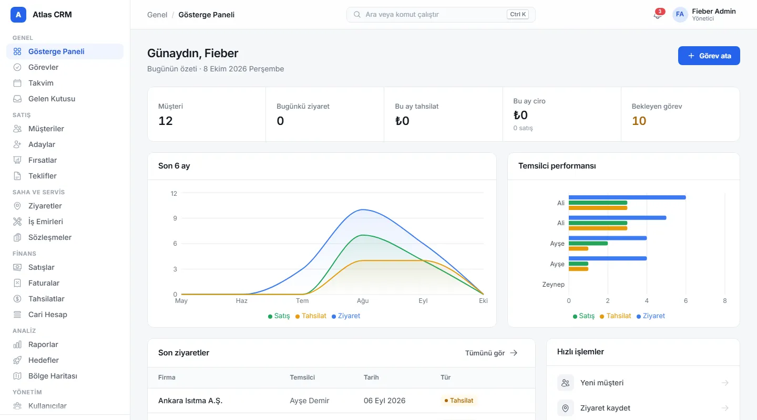Click the Satışlar banknote icon
Viewport: 757px width, 420px height.
(17, 267)
